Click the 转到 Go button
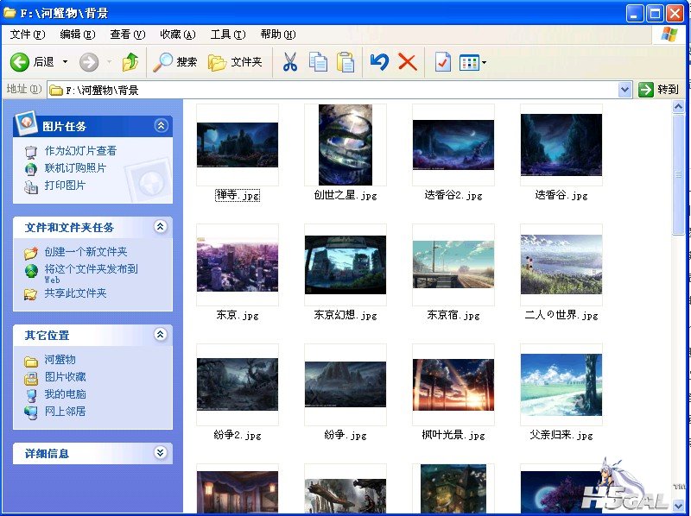 (x=659, y=90)
